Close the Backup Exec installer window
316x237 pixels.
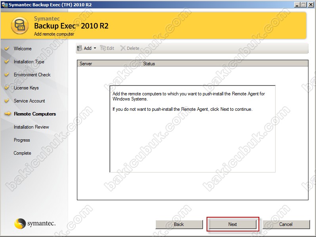pos(311,5)
